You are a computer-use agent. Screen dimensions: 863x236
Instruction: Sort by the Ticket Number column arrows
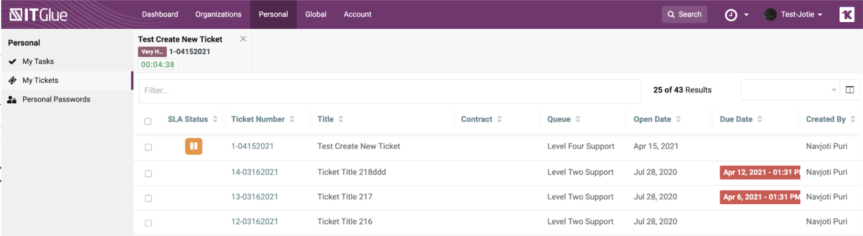pos(292,119)
